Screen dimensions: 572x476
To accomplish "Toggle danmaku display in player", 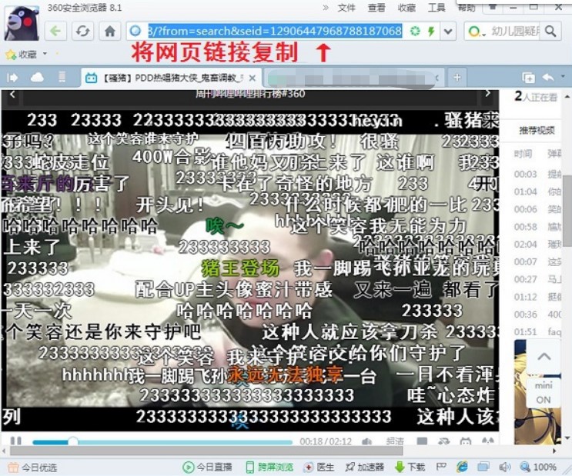I will point(422,441).
